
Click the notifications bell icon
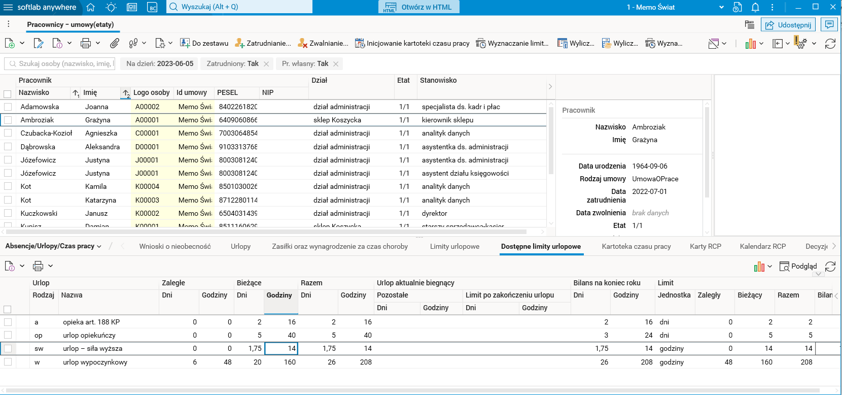[x=755, y=7]
